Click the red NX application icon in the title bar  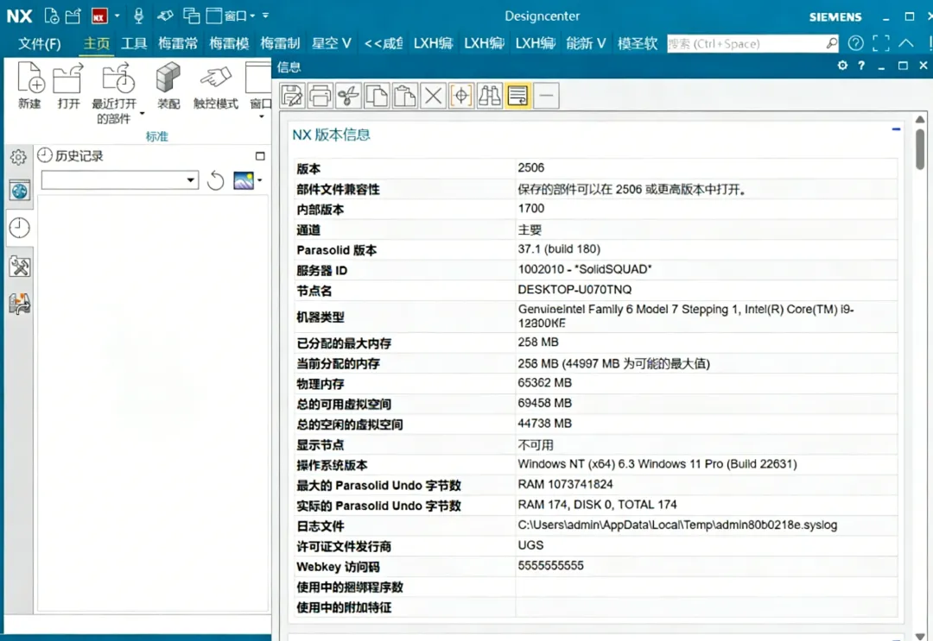pos(99,16)
